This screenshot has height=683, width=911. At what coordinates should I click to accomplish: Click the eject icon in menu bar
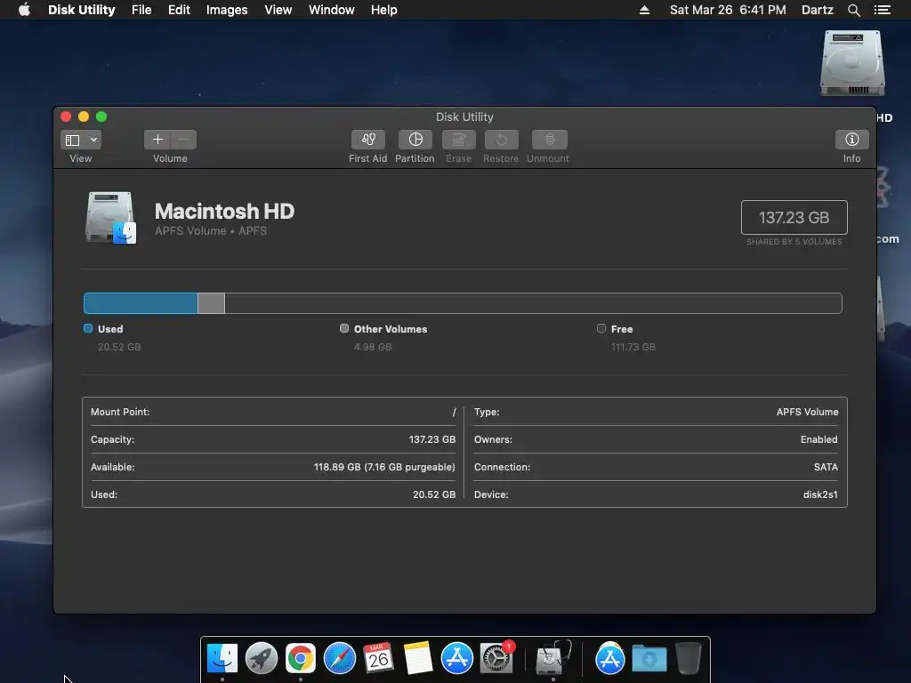(644, 10)
